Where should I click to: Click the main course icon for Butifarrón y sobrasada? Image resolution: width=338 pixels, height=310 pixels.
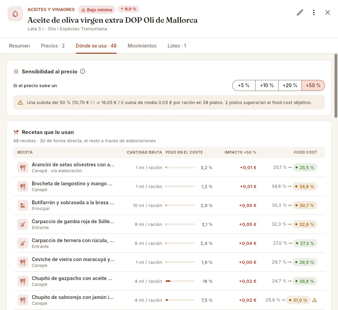[23, 205]
